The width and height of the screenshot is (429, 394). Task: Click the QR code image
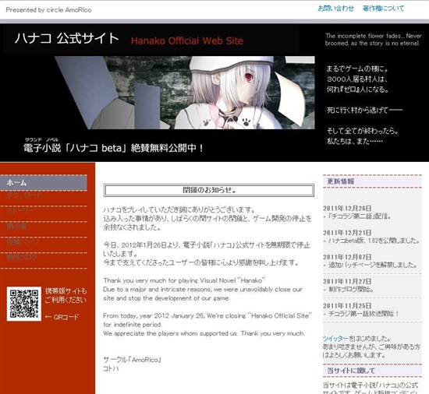pos(24,304)
